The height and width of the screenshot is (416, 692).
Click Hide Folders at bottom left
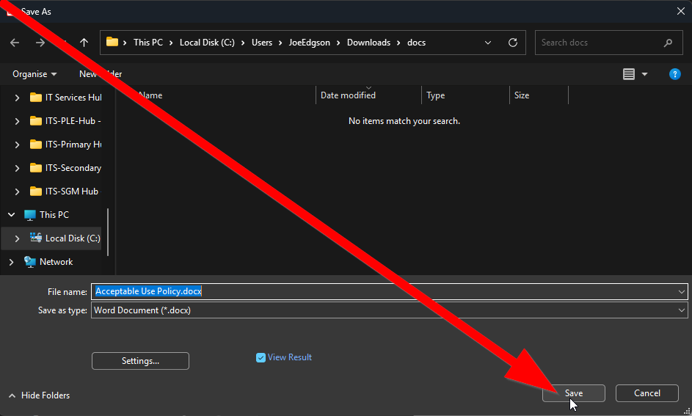pos(40,395)
